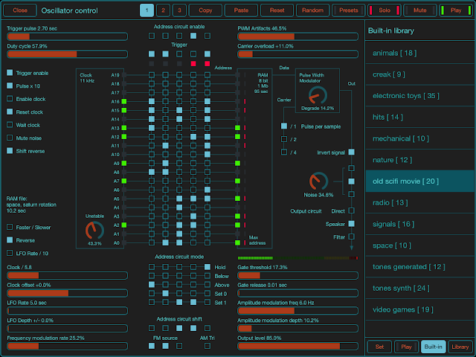Switch to oscillator 3
The height and width of the screenshot is (357, 476).
[179, 10]
